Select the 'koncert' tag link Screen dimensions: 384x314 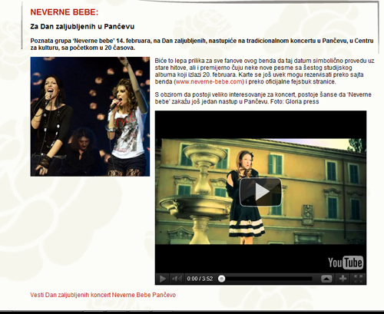(x=101, y=295)
